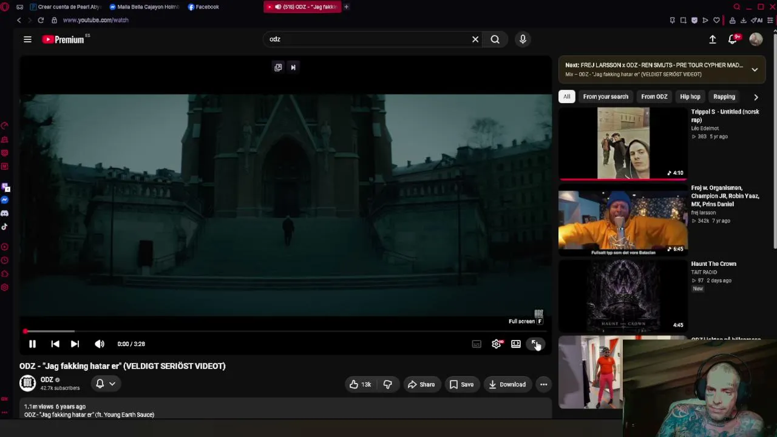Open browser downloads icon
Screen dimensions: 777x437
coord(743,20)
